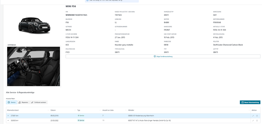
Task: Click dealer 00085-05 Niederlassung Mannheim
Action: click(141, 116)
